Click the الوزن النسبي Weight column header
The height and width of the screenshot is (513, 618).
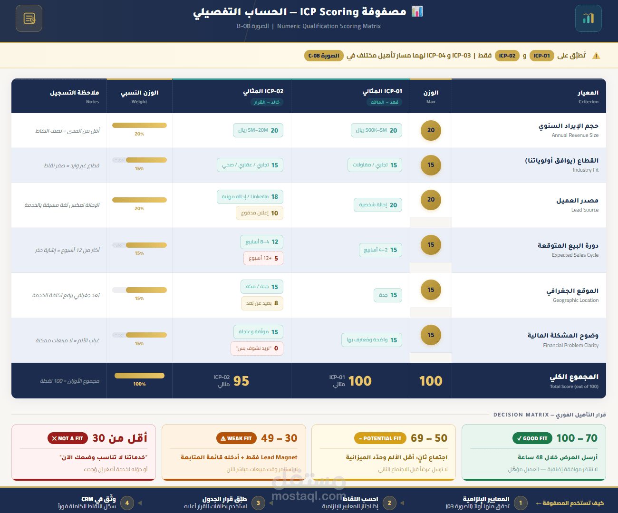coord(139,96)
